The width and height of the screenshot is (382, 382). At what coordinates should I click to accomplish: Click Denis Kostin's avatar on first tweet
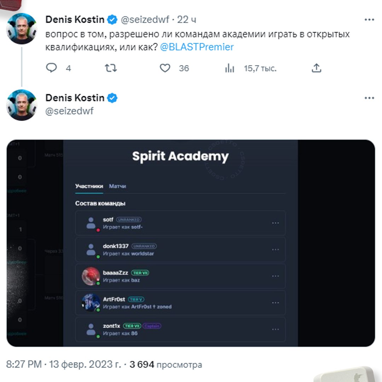[x=22, y=28]
